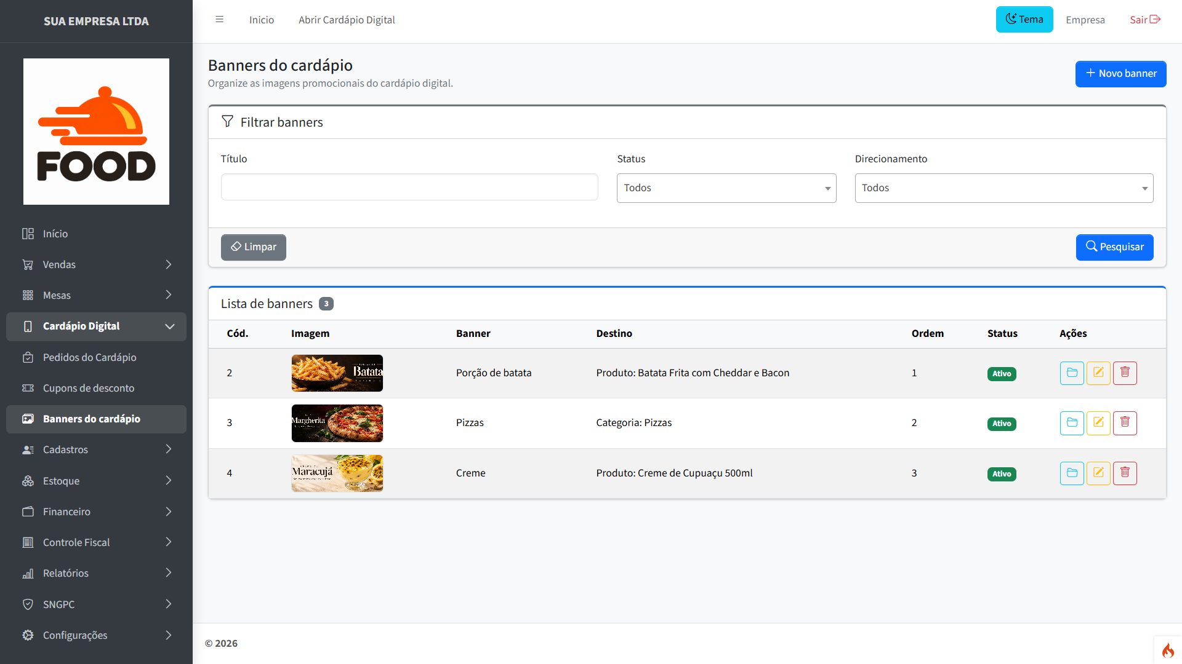
Task: Edit the Porção de batata banner
Action: 1098,373
